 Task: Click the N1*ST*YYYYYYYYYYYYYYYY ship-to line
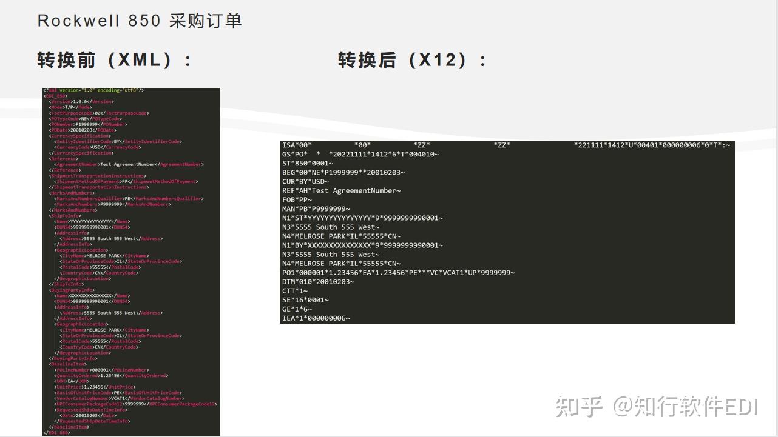tap(362, 218)
